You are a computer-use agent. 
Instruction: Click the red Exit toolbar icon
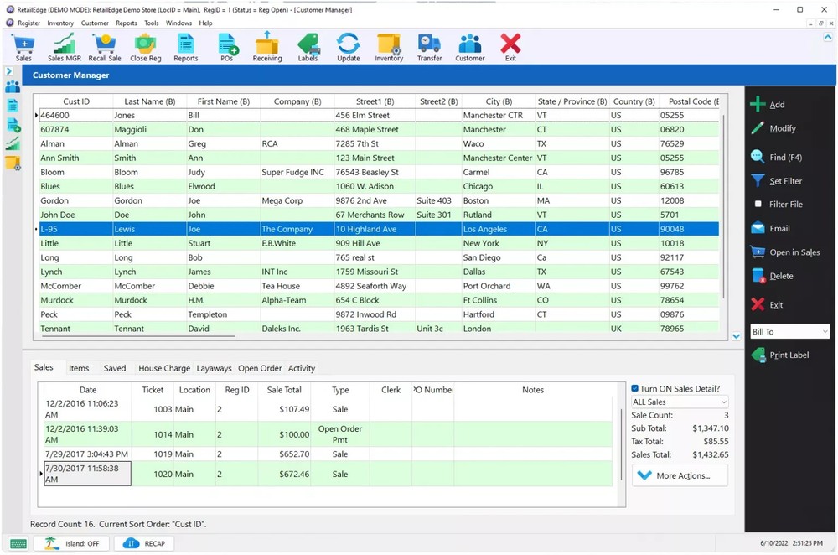click(x=510, y=47)
